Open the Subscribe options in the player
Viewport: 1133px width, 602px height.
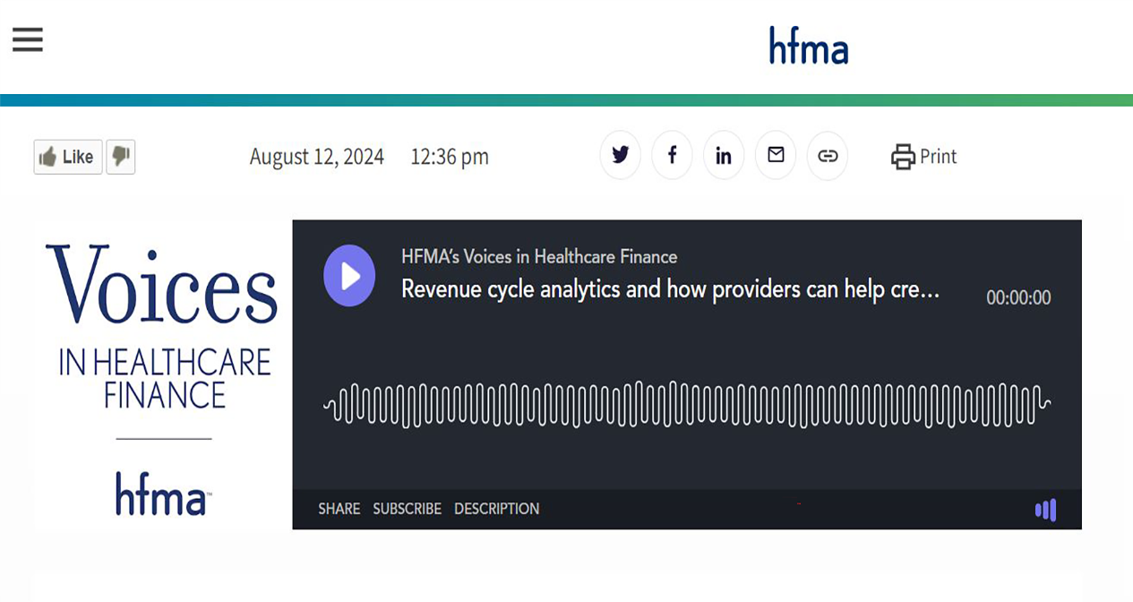[407, 508]
